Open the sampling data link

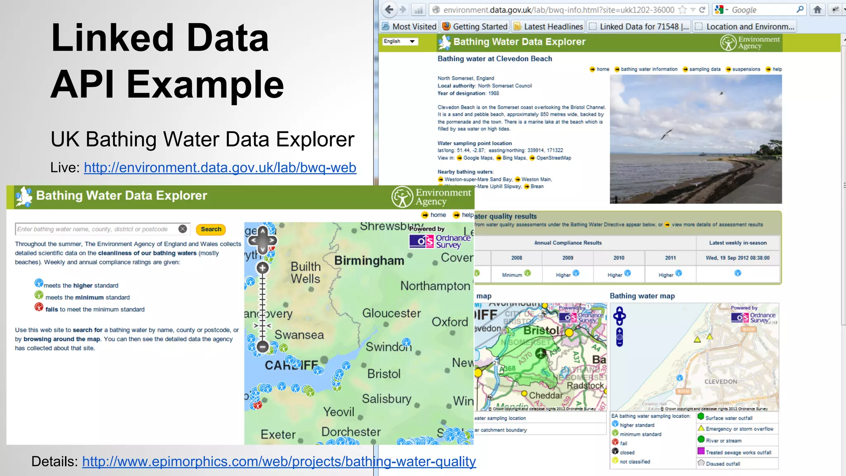701,69
